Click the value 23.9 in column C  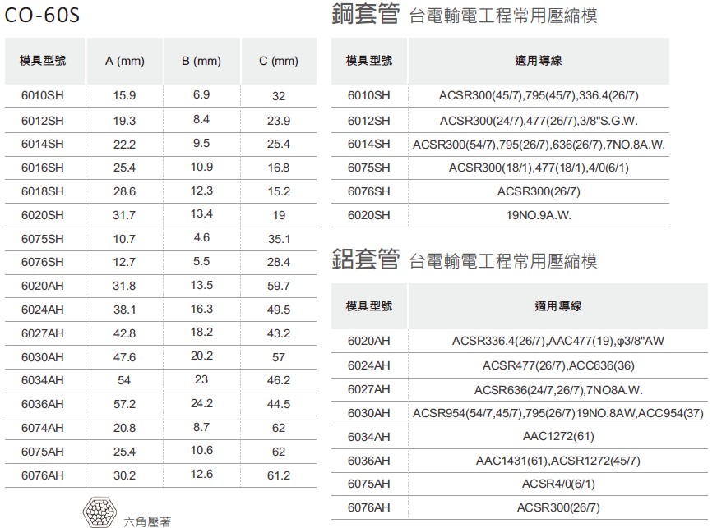279,121
